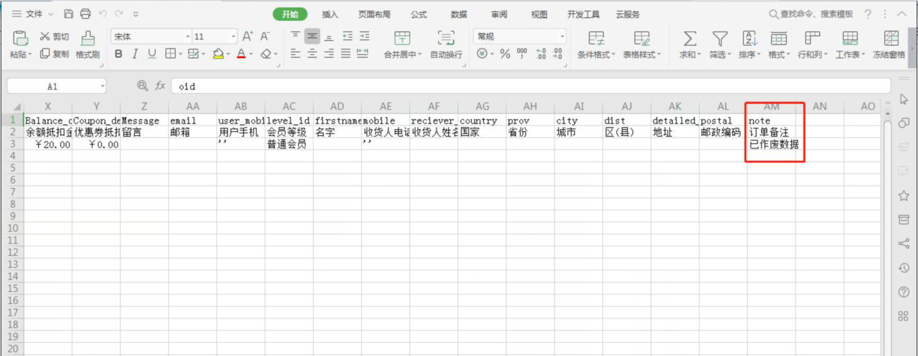Open the number format dropdown (常规)

click(562, 37)
